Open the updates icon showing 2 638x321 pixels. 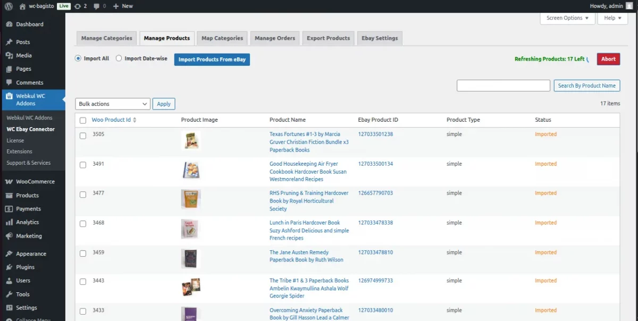pos(78,6)
